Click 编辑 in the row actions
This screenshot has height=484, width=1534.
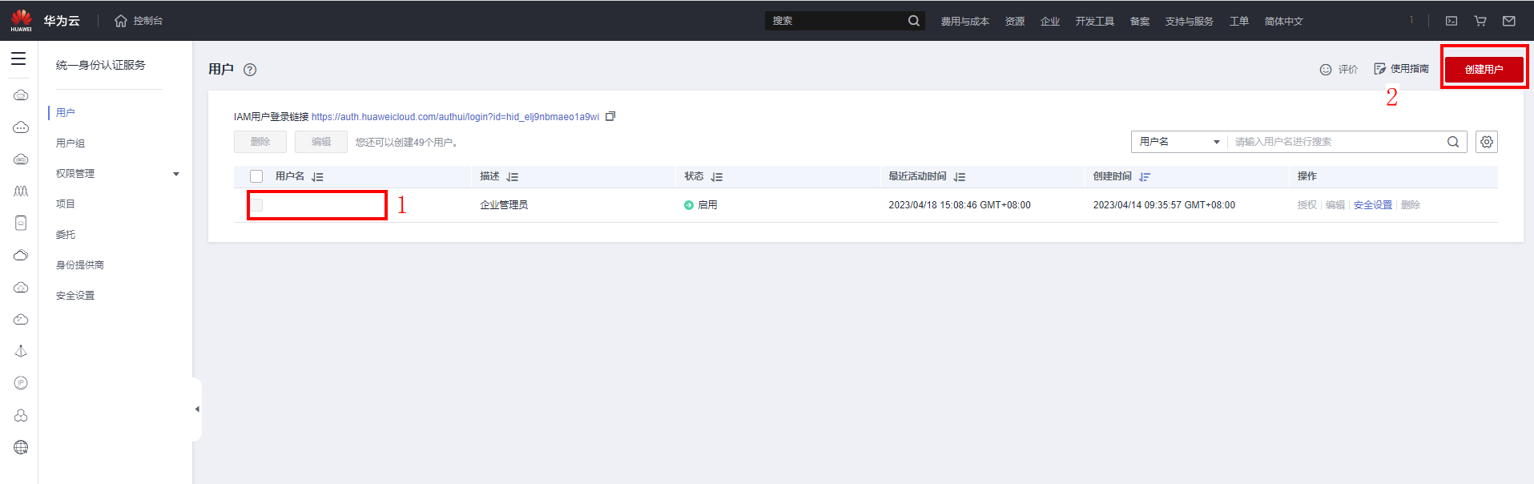[x=1335, y=205]
